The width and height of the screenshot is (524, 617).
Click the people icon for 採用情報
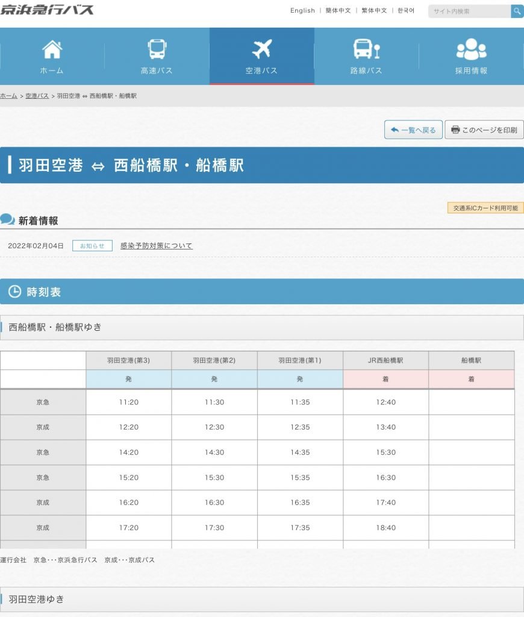[x=471, y=49]
